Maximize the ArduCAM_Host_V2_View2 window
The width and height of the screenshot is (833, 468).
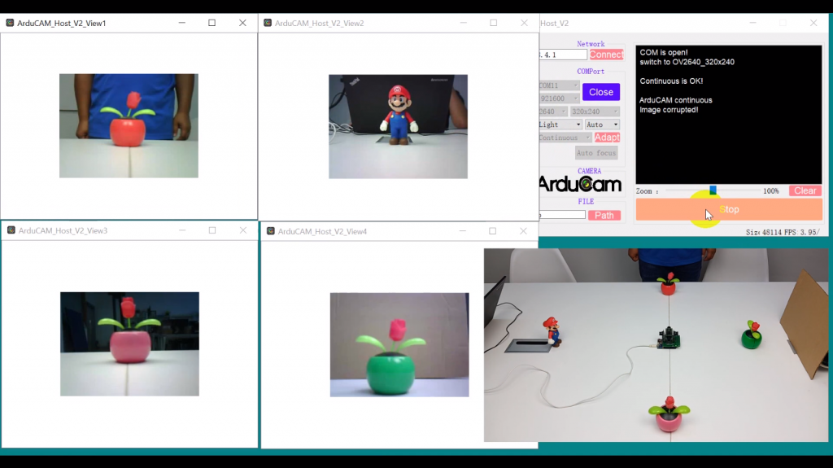pyautogui.click(x=494, y=23)
